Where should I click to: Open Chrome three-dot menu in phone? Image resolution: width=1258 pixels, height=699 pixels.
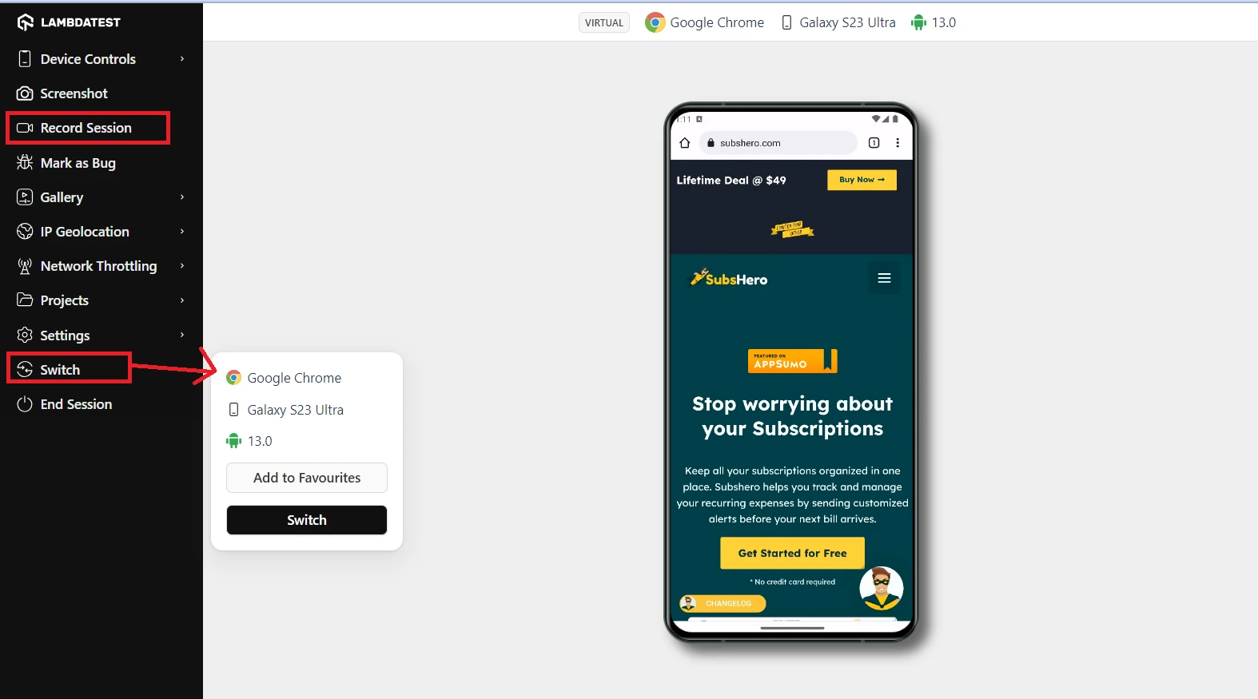point(898,143)
